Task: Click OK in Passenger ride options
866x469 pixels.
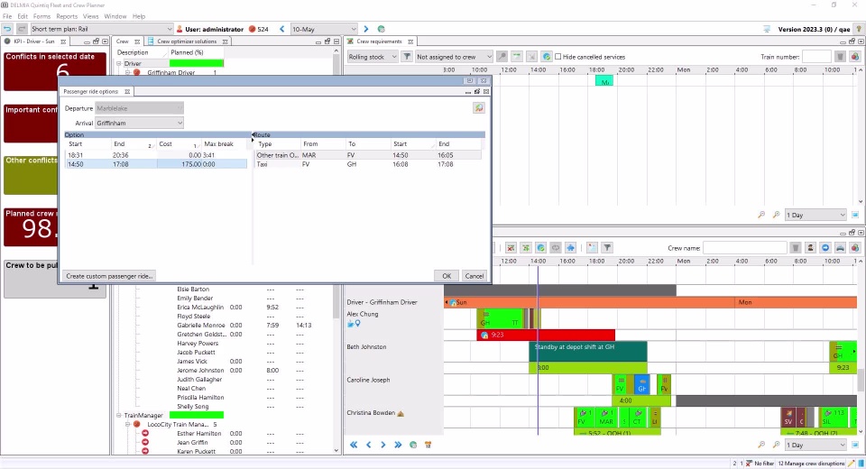Action: [x=447, y=276]
